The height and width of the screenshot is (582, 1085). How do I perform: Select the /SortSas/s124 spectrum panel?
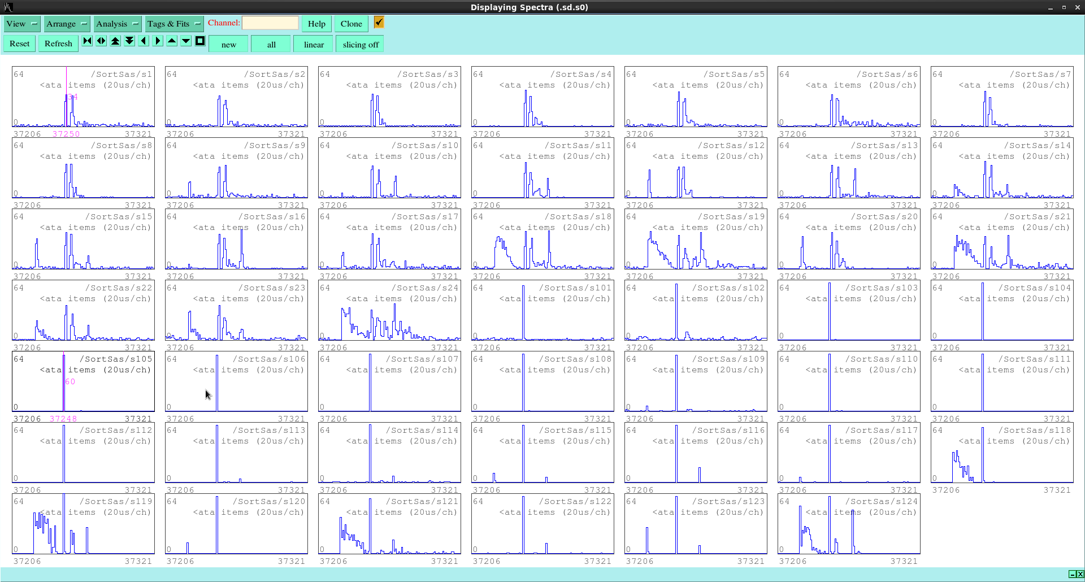coord(849,524)
